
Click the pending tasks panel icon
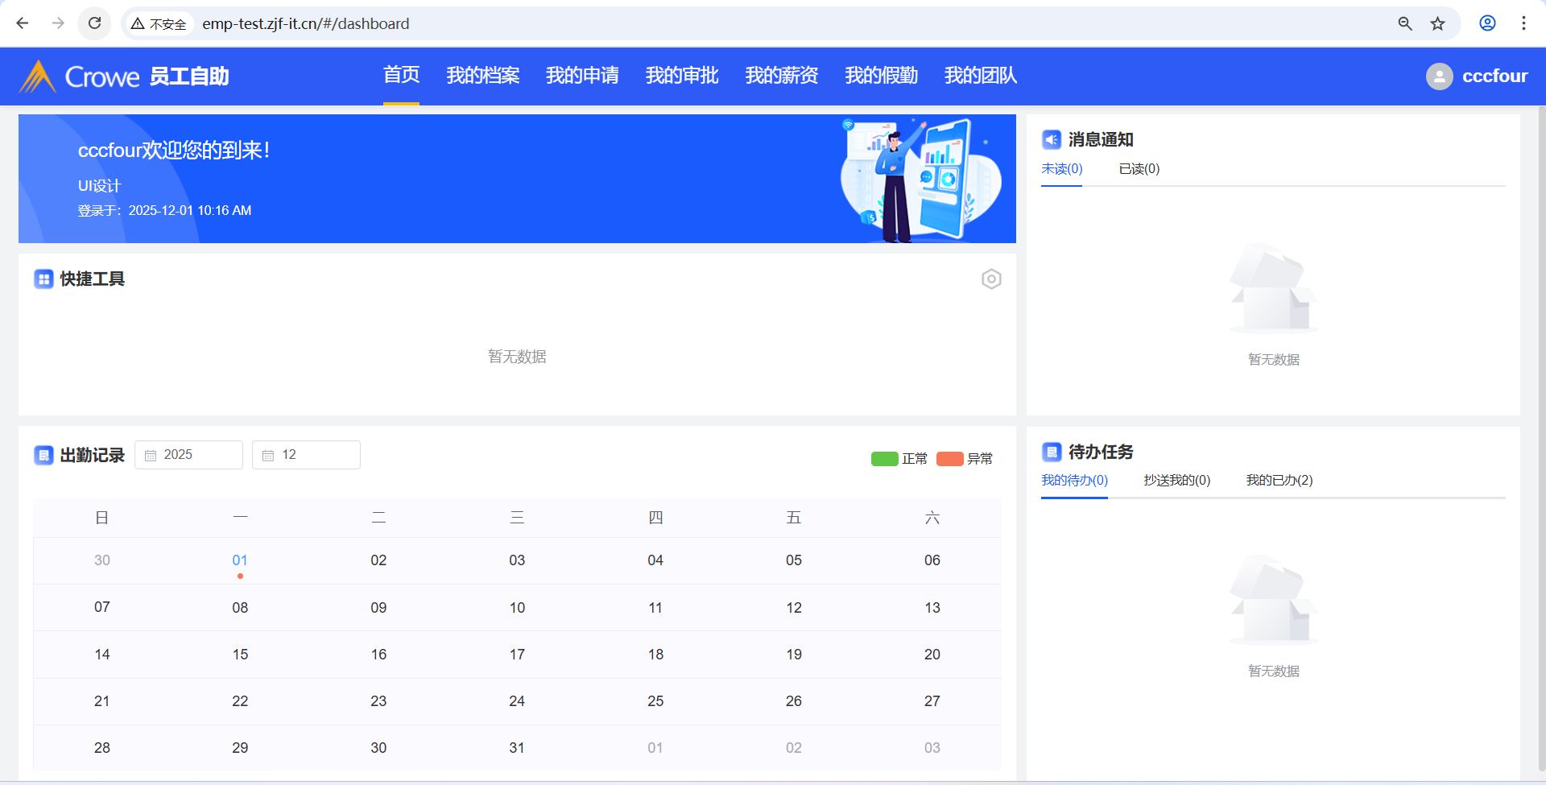click(1051, 452)
